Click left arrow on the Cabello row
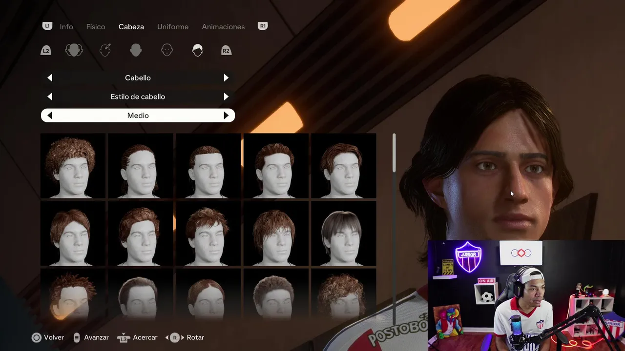This screenshot has height=351, width=625. tap(50, 78)
